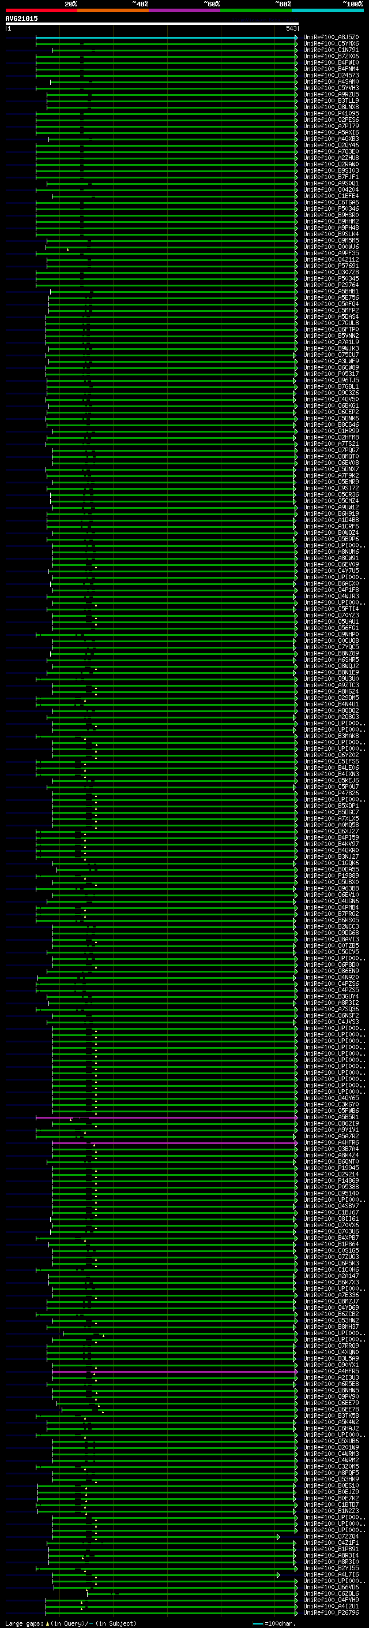
Task: Select hit label UniRef100_Q5EMR9
Action: pos(330,482)
